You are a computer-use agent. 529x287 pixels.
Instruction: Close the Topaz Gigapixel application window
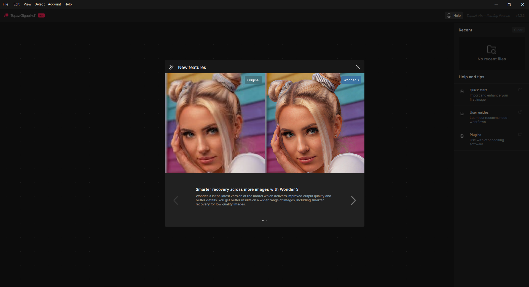click(522, 4)
